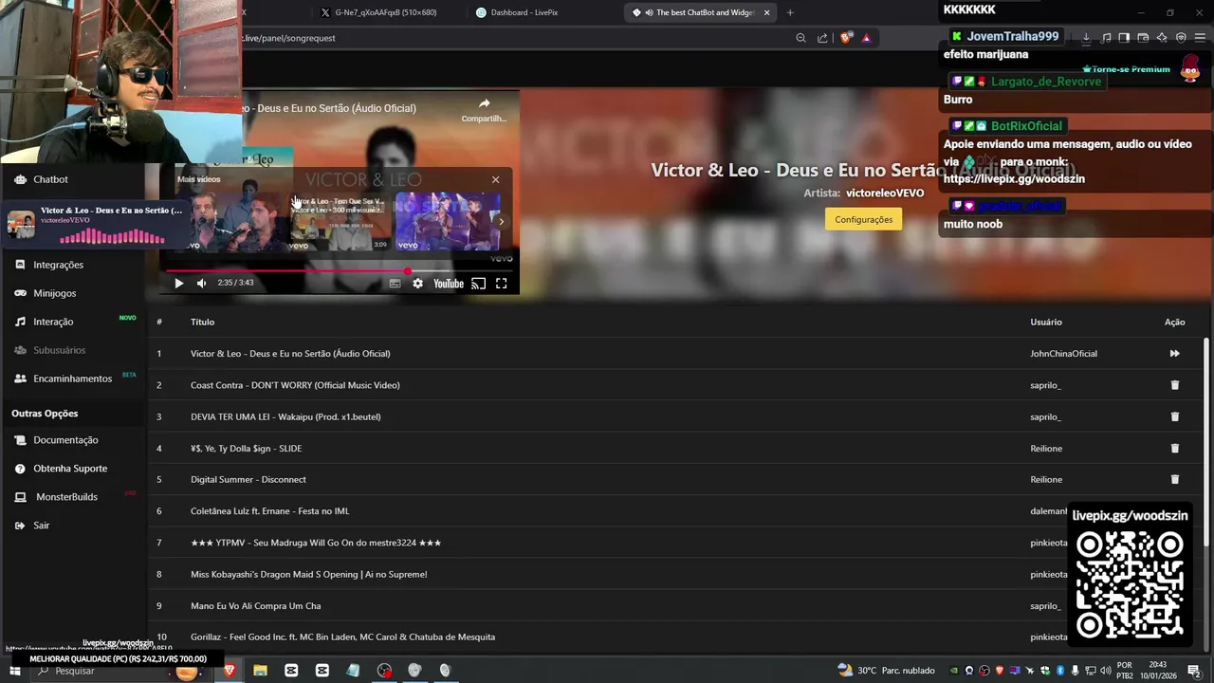This screenshot has width=1214, height=683.
Task: Open the taskbar weather 30°C widget
Action: 886,671
